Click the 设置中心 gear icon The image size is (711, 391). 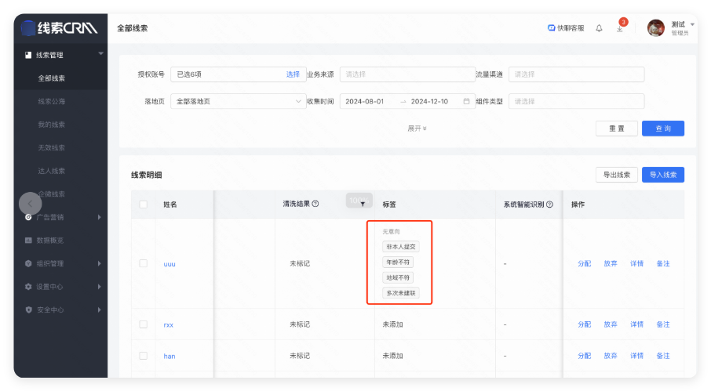tap(28, 287)
